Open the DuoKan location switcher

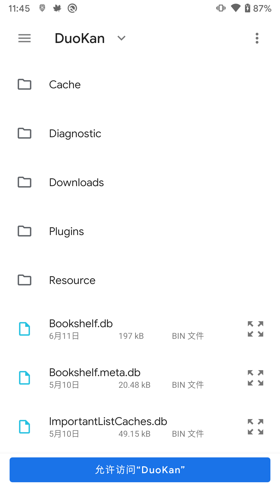click(121, 38)
